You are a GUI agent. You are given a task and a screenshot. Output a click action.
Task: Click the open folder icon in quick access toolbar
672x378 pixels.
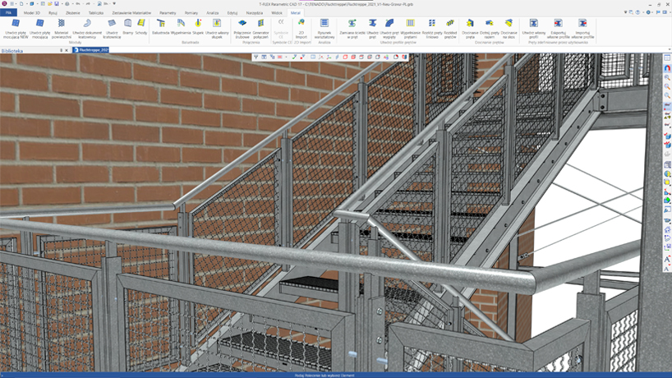coord(50,4)
